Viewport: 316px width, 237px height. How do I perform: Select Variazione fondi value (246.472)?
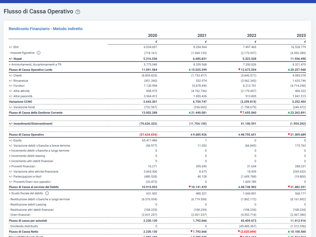click(x=299, y=107)
